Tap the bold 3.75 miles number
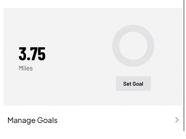186x139 pixels. [x=32, y=54]
